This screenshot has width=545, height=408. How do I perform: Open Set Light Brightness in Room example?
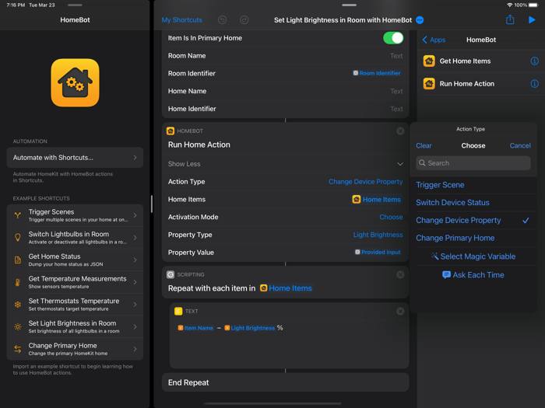pyautogui.click(x=75, y=326)
